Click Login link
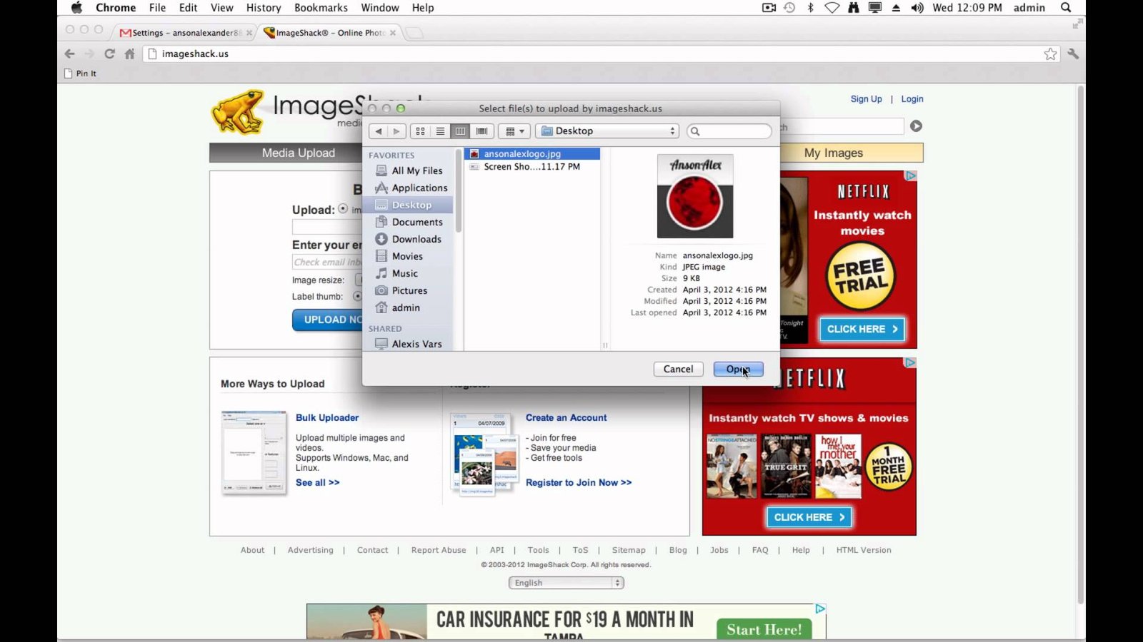The width and height of the screenshot is (1143, 642). [x=912, y=99]
